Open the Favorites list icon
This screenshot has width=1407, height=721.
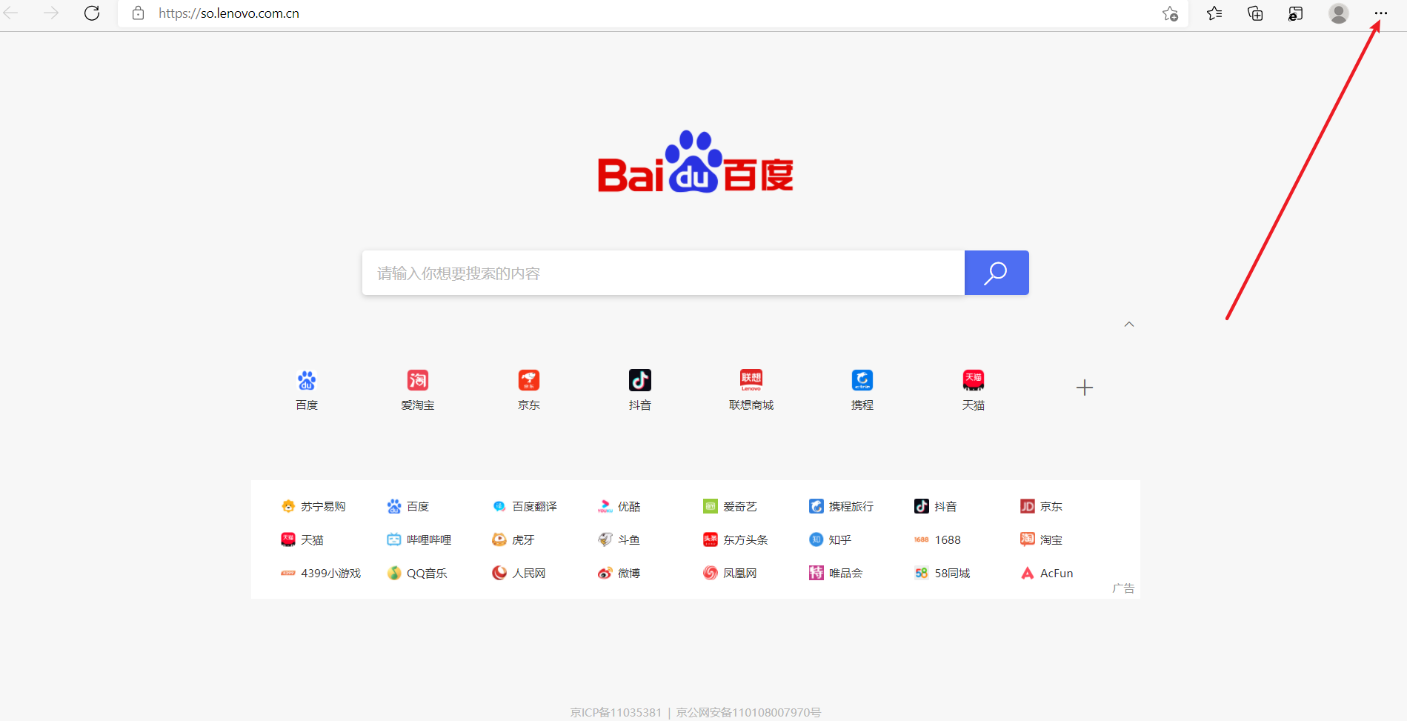click(x=1214, y=13)
